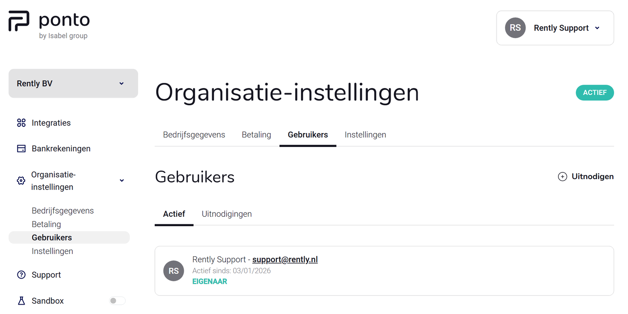Image resolution: width=628 pixels, height=314 pixels.
Task: Click the RS avatar in user row
Action: (174, 271)
